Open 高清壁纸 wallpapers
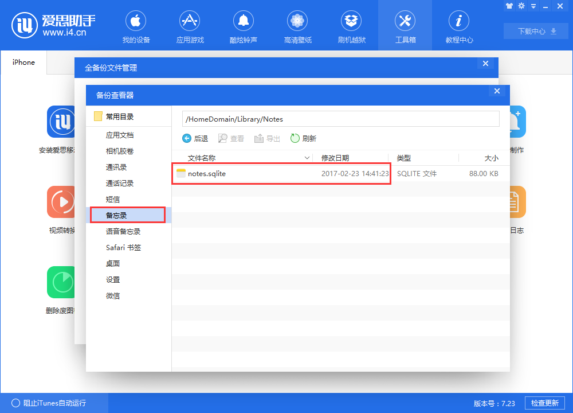Screen dimensions: 573x413 pyautogui.click(x=297, y=26)
